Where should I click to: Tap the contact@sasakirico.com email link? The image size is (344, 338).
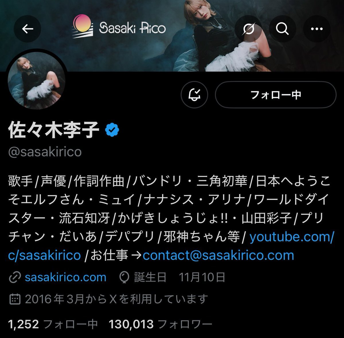218,255
